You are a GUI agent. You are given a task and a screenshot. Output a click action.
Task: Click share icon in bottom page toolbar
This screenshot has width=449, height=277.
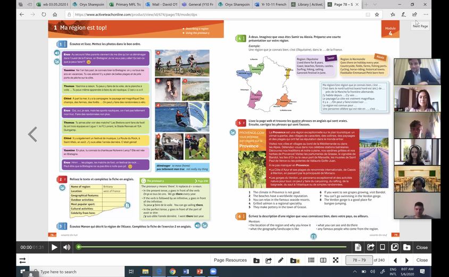tap(268, 261)
